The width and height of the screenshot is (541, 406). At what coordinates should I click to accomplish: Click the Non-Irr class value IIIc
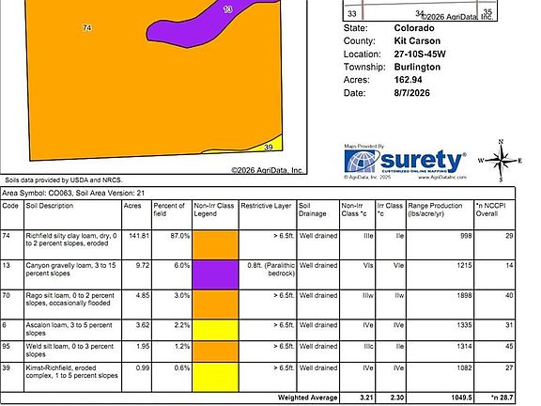368,346
